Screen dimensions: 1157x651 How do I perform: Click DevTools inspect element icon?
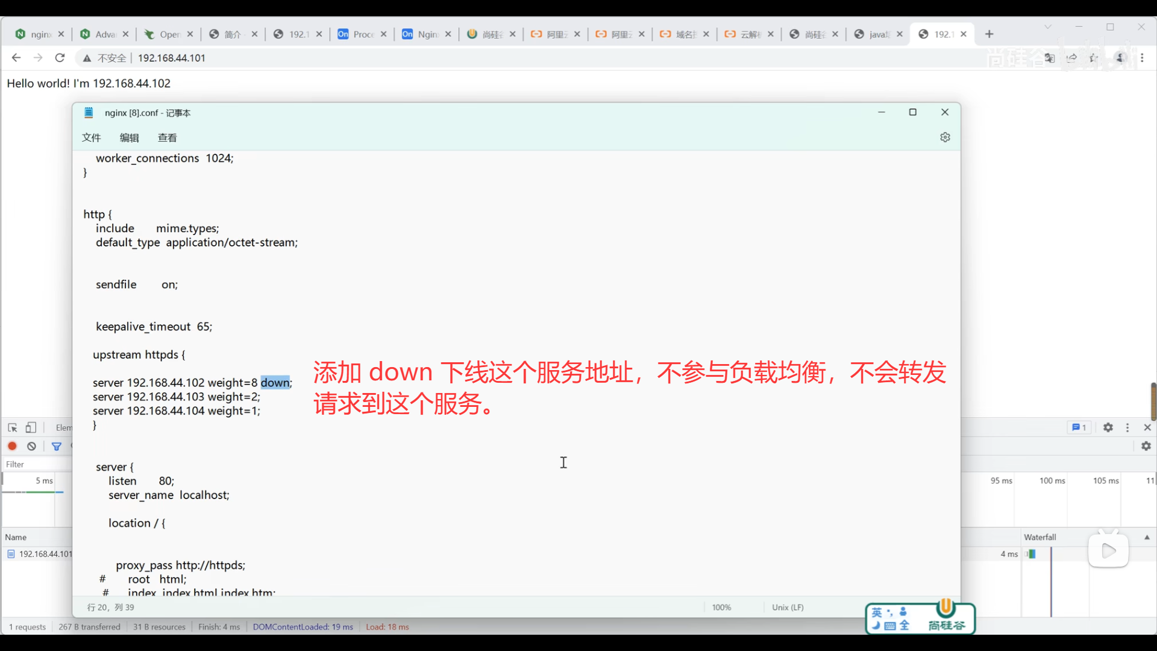(12, 428)
